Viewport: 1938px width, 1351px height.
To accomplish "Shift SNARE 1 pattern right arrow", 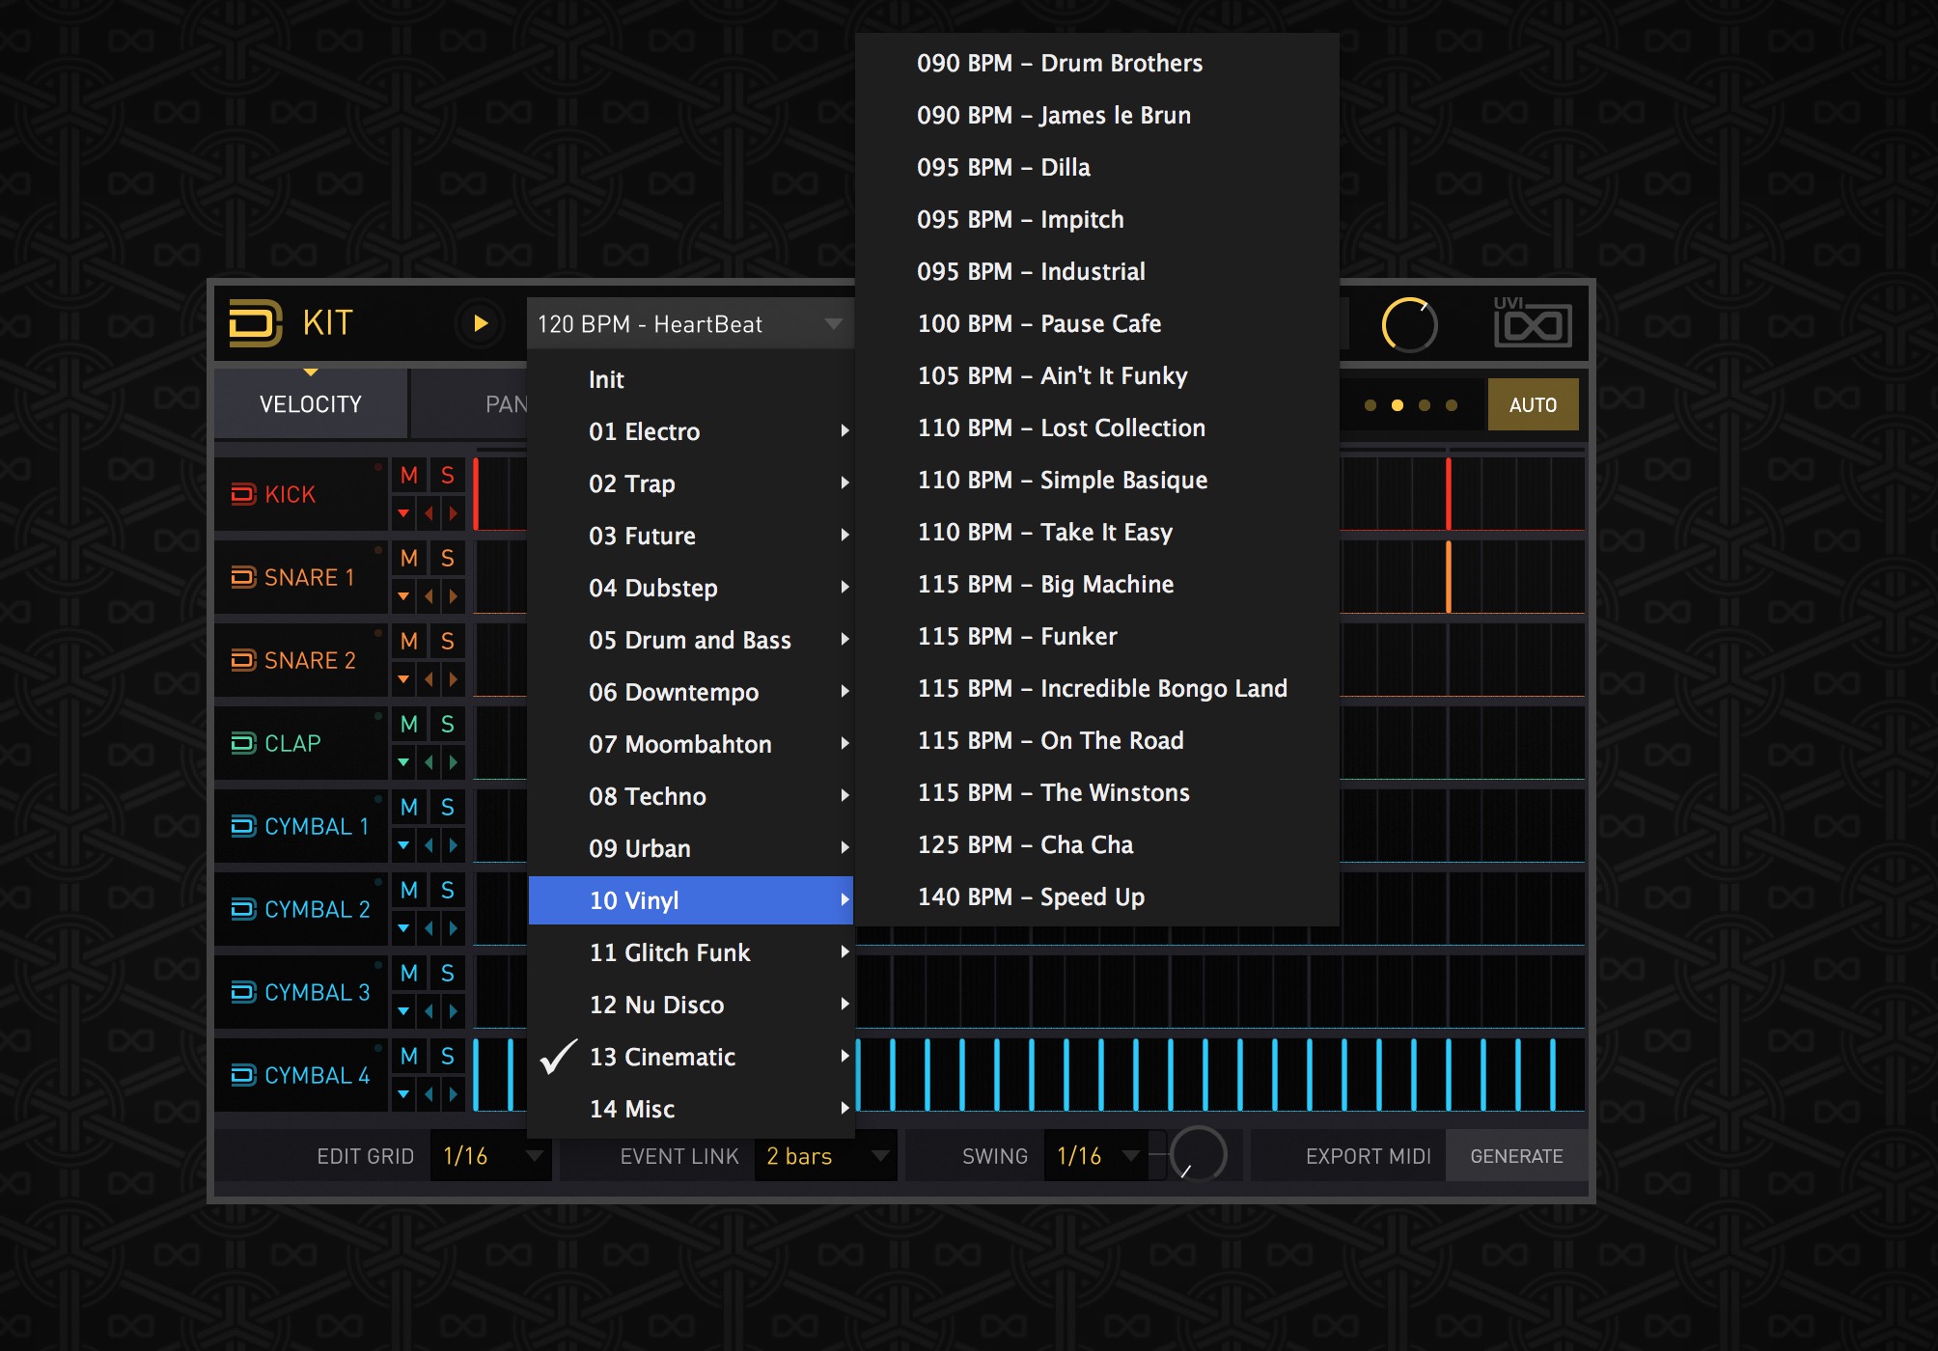I will 453,596.
